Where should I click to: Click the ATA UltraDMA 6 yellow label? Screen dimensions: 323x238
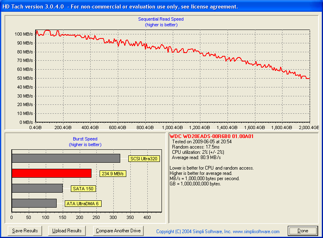pyautogui.click(x=83, y=204)
